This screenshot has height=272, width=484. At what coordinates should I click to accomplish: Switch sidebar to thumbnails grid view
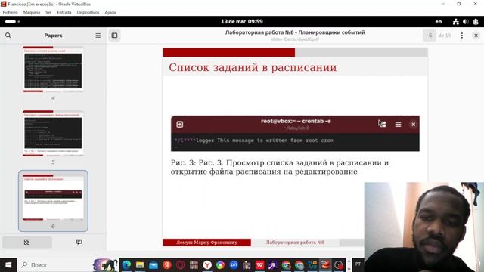pos(27,243)
